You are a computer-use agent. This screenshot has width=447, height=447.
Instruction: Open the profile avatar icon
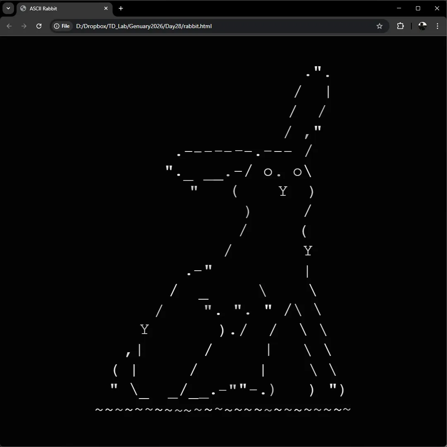pyautogui.click(x=422, y=26)
